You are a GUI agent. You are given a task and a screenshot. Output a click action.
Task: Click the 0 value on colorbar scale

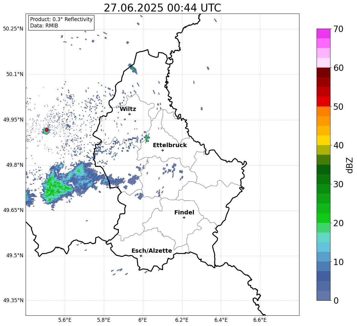(336, 300)
